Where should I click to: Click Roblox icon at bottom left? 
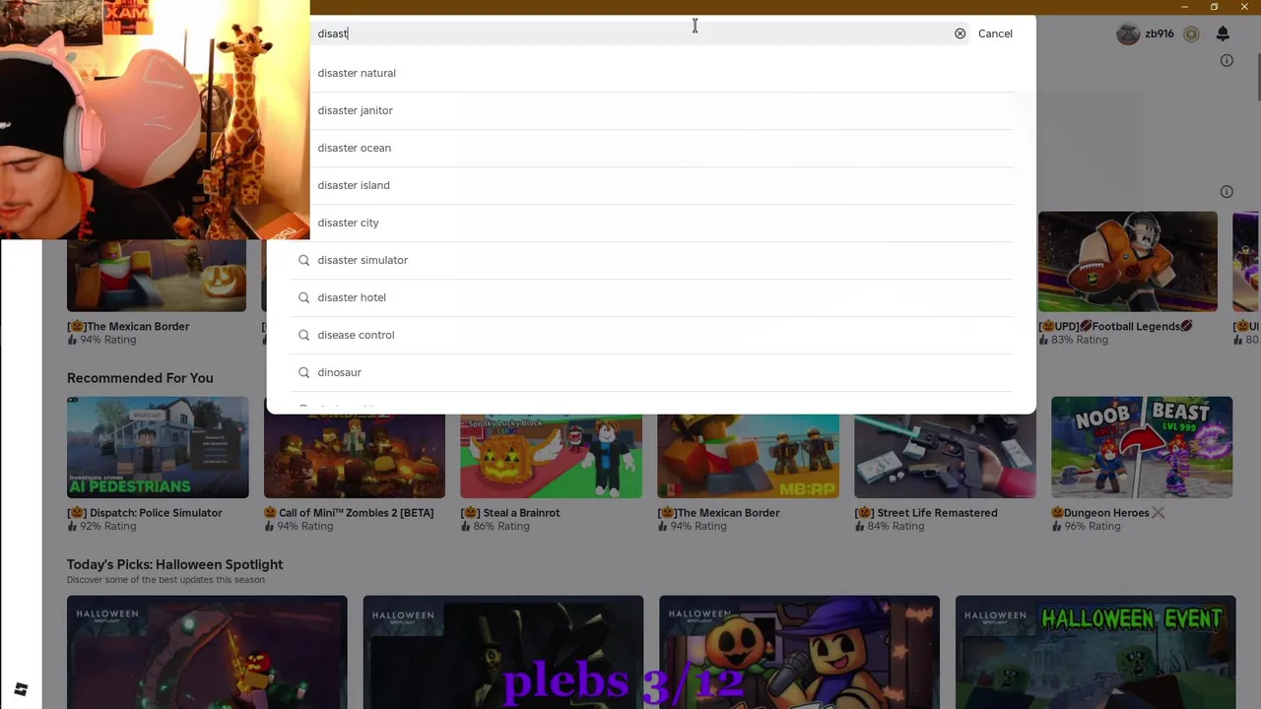point(21,689)
